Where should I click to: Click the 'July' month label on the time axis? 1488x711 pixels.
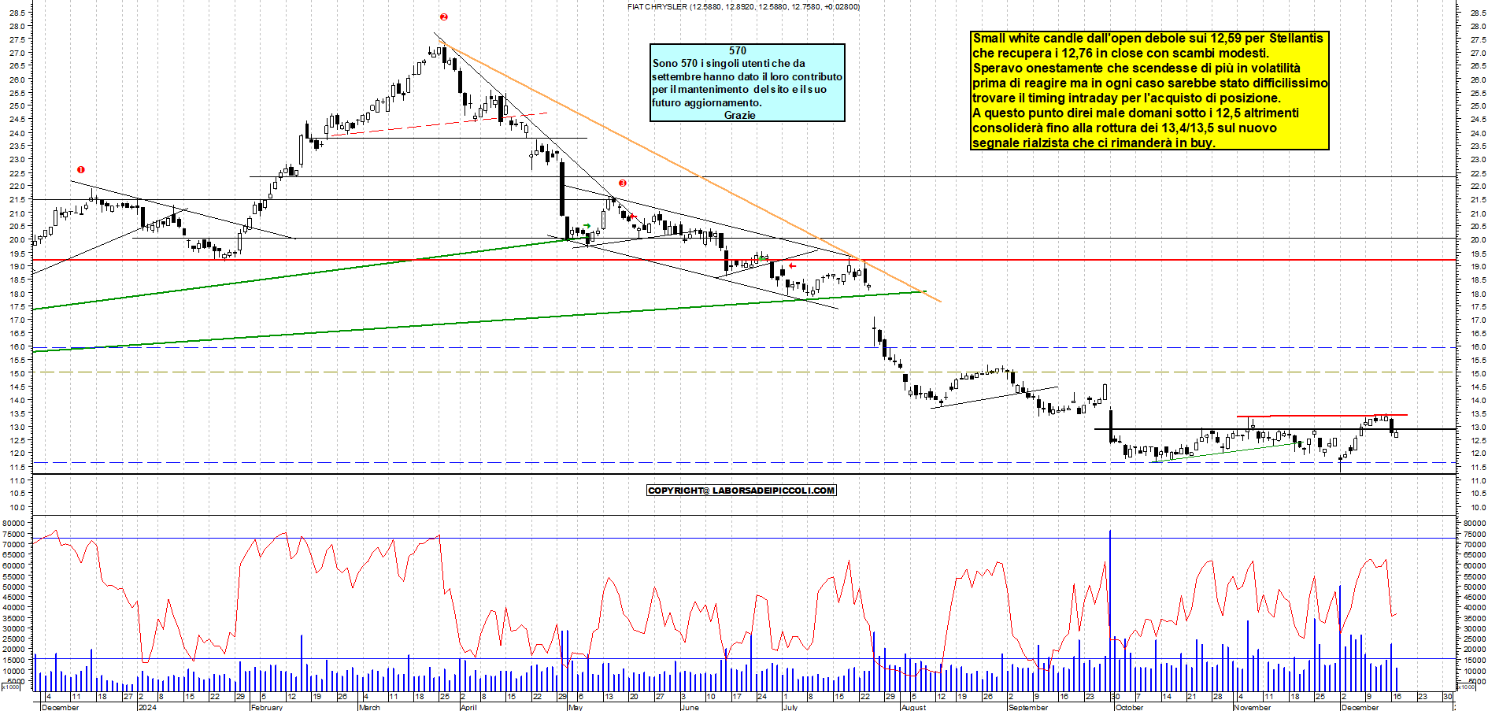pyautogui.click(x=790, y=707)
